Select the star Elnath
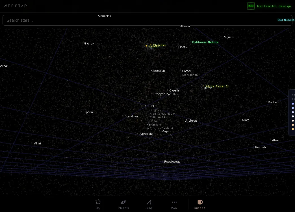Screen dimensions: 295x212 tap(183, 47)
